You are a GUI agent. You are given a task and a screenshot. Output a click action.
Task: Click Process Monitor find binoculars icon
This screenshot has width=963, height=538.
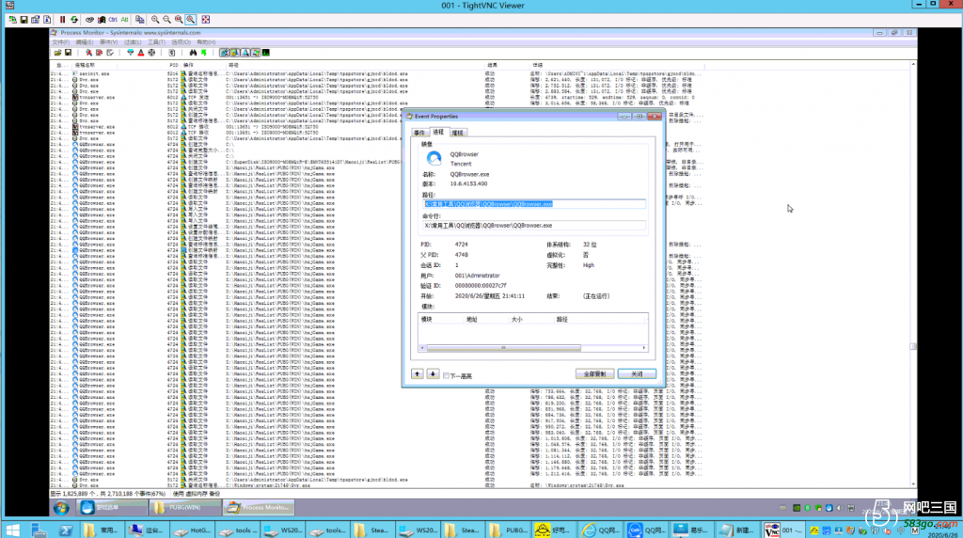(193, 53)
